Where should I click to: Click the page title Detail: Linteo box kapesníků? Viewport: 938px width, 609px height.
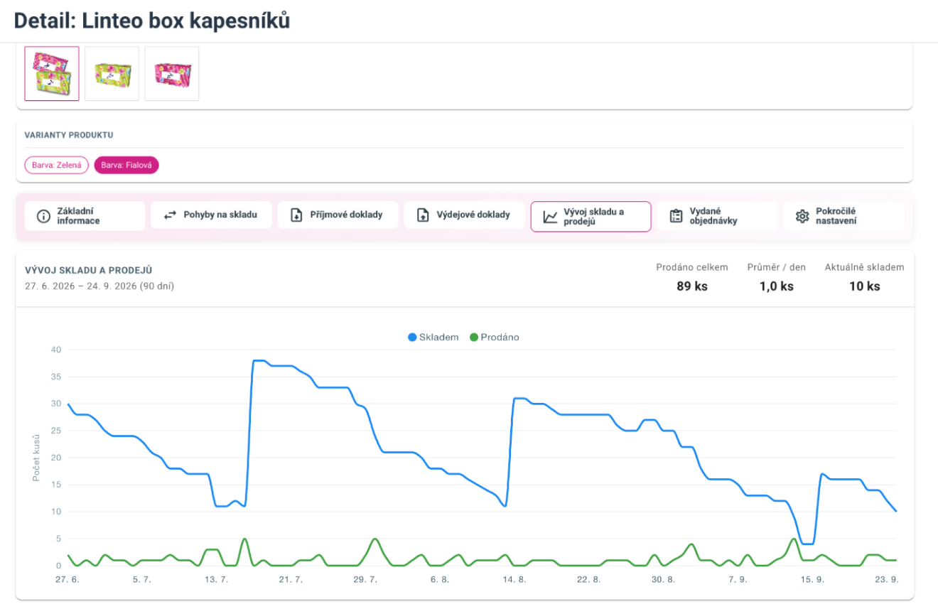click(x=152, y=21)
